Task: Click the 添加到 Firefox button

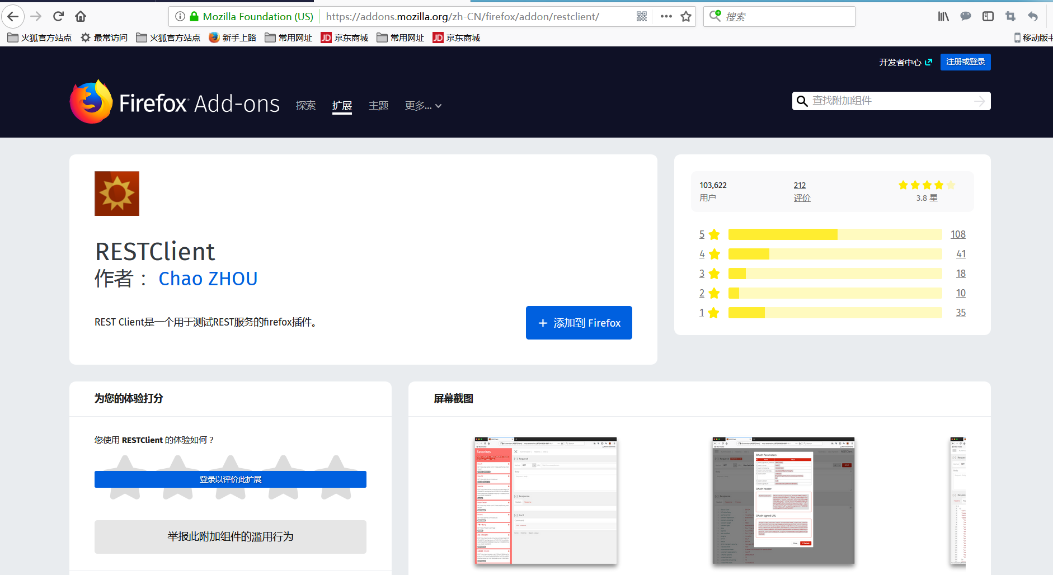Action: click(x=579, y=323)
